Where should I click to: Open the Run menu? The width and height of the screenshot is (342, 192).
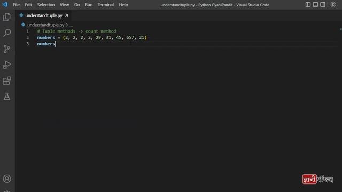89,5
